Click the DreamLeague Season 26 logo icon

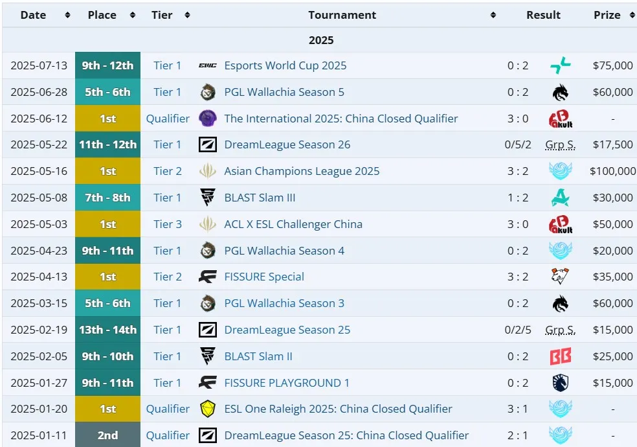click(208, 144)
